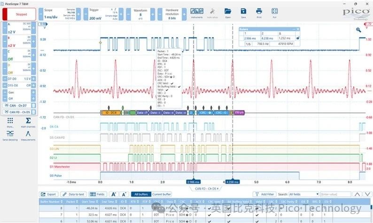Toggle the All buffers view
Viewport: 373px width, 223px height.
tap(140, 194)
